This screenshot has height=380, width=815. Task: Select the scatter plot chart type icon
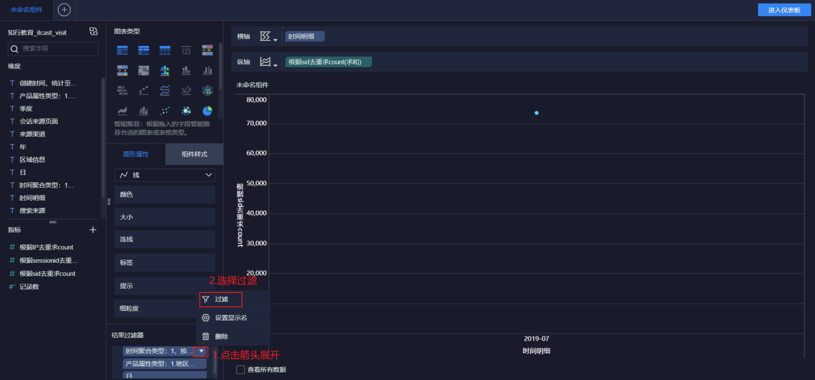165,111
